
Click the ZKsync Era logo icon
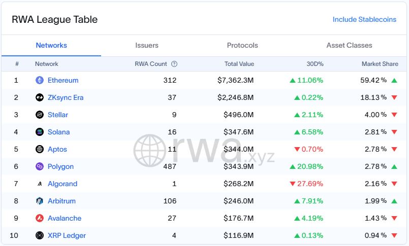click(x=40, y=97)
